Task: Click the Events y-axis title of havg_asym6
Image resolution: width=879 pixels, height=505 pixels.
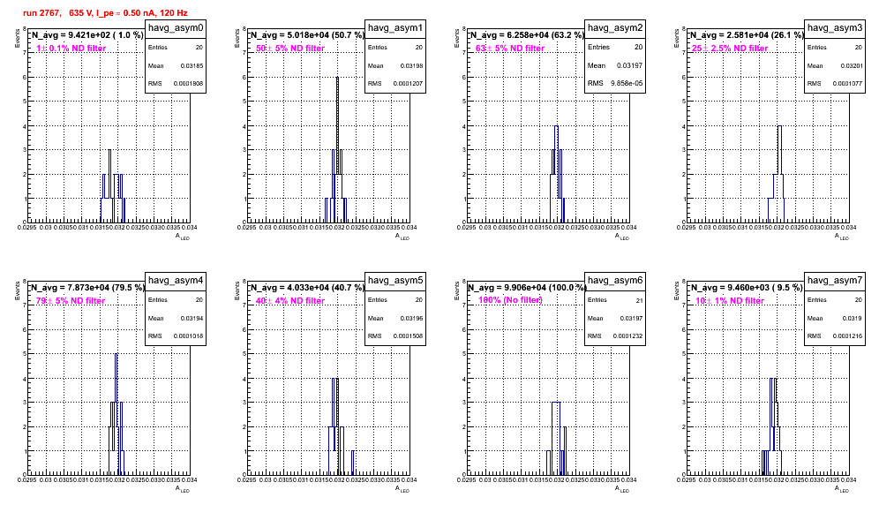Action: 456,290
